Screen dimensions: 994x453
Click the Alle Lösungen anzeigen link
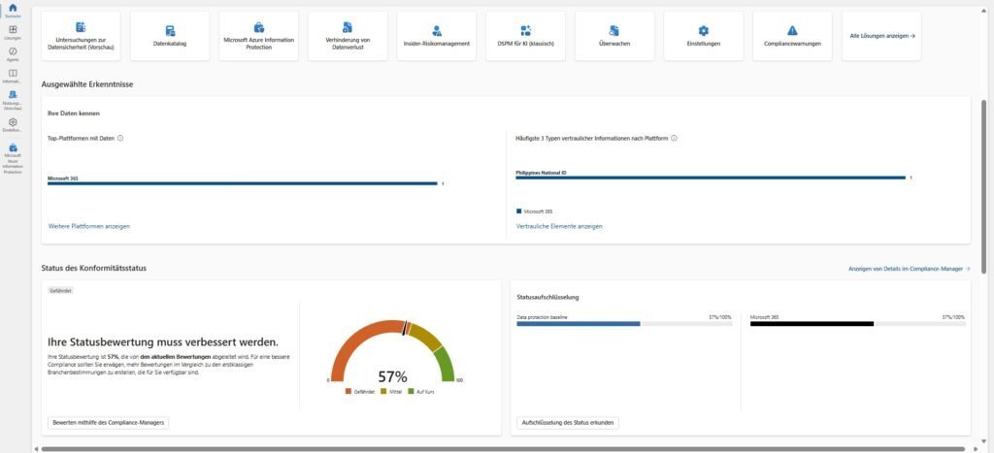882,36
